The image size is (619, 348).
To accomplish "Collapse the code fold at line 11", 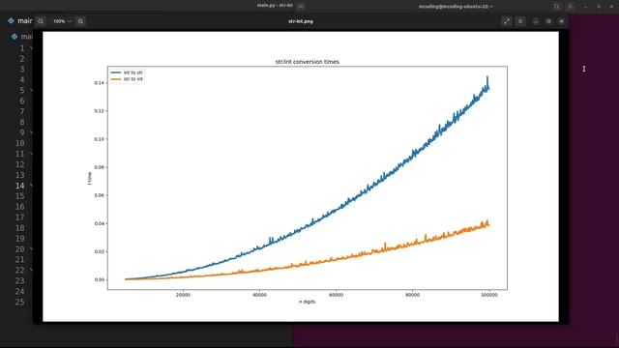I will click(x=31, y=154).
